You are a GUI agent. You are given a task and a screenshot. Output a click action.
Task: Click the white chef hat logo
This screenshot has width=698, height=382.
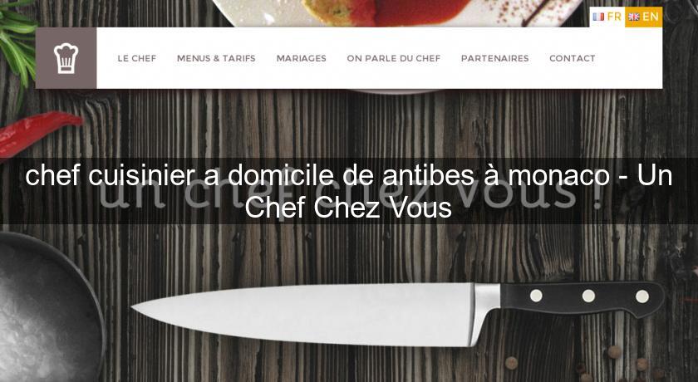[x=66, y=58]
